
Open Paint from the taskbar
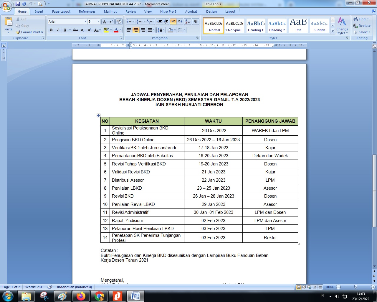pyautogui.click(x=62, y=296)
